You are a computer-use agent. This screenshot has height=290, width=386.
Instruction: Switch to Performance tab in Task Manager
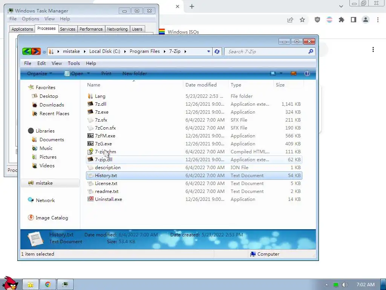(x=91, y=29)
